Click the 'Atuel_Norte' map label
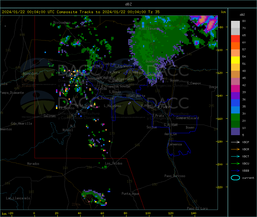Screen dimensions: 257x217 pos(136,96)
